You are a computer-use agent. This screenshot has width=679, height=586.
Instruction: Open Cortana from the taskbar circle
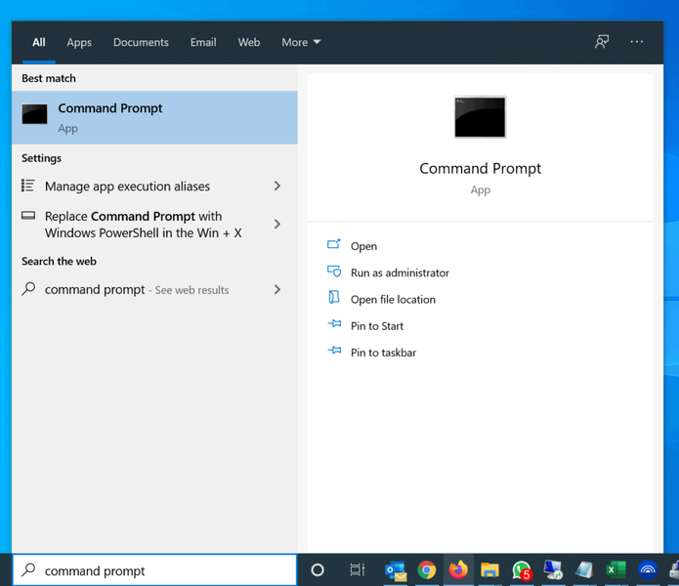click(318, 570)
